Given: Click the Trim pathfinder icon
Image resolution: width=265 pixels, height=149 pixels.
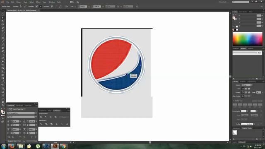Looking at the screenshot, I should pos(46,124).
